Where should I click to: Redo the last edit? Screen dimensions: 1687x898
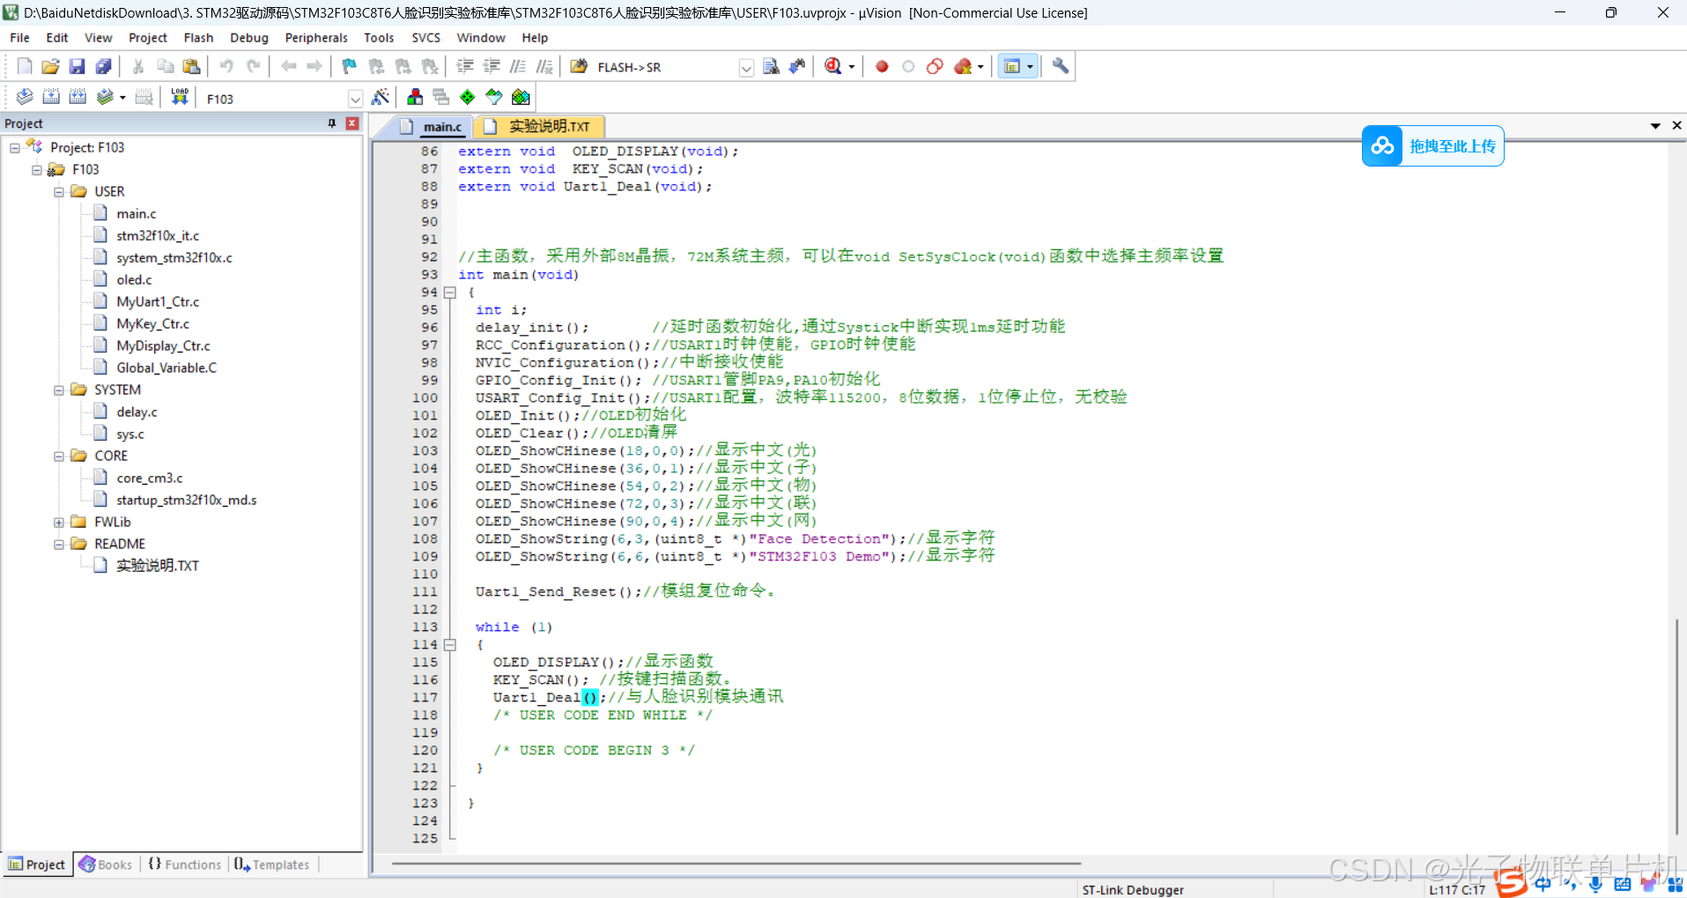point(253,67)
